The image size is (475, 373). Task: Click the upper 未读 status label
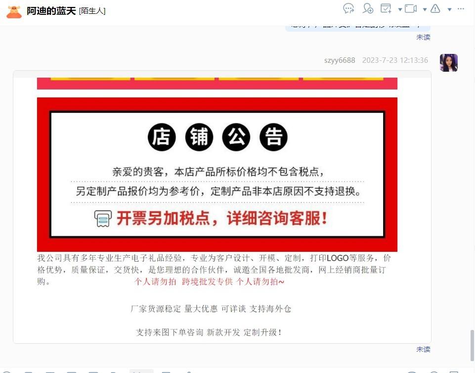(423, 37)
